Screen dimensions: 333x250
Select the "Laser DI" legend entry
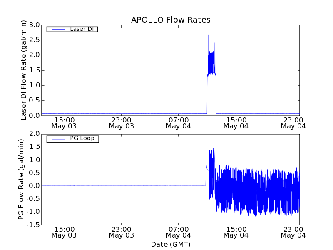72,29
